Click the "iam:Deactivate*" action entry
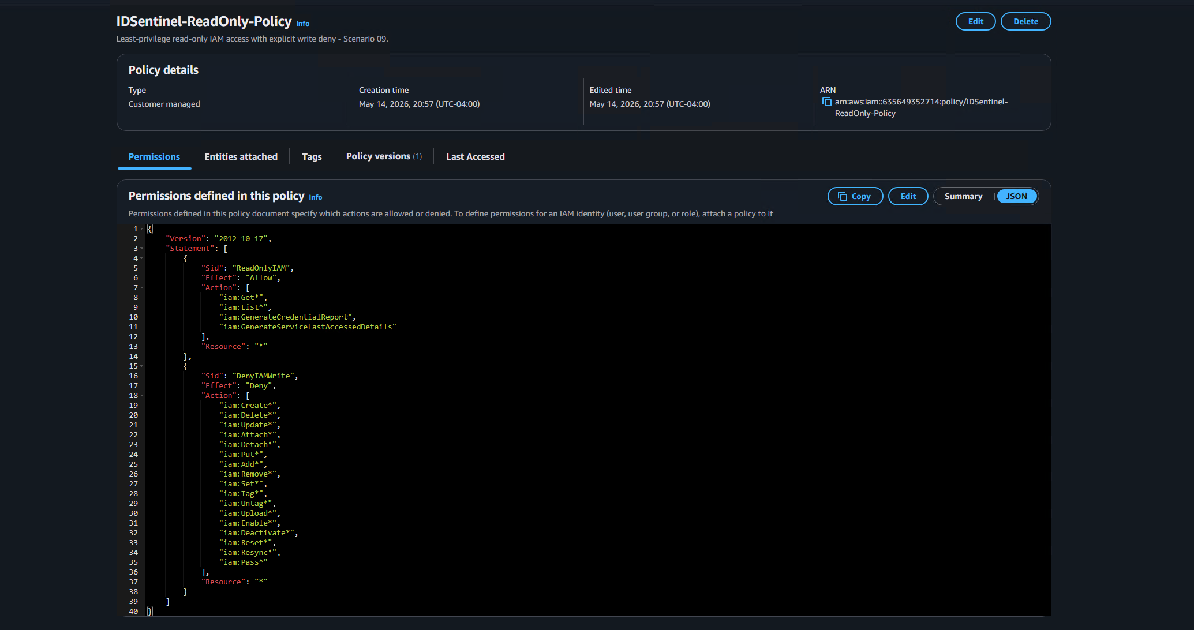The height and width of the screenshot is (630, 1194). 259,533
